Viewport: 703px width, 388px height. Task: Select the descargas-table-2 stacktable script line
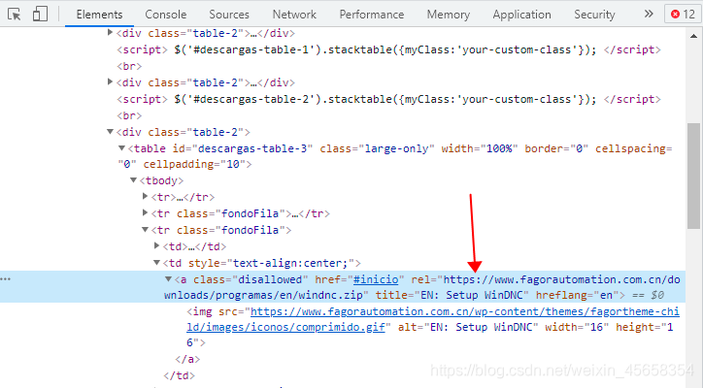(x=388, y=99)
